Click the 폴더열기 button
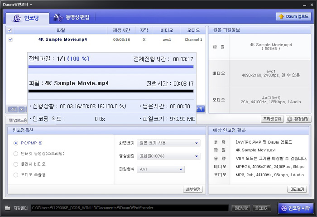317x217 pixels. pyautogui.click(x=262, y=208)
